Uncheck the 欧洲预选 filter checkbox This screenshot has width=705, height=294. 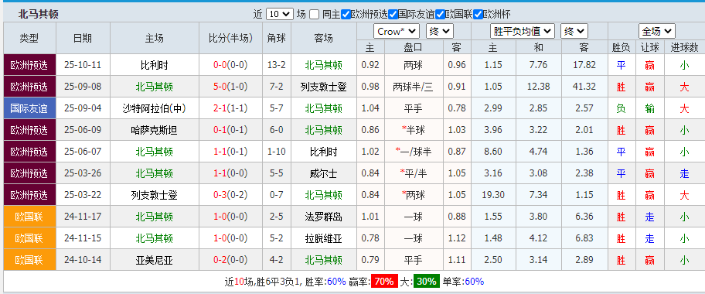(x=346, y=14)
